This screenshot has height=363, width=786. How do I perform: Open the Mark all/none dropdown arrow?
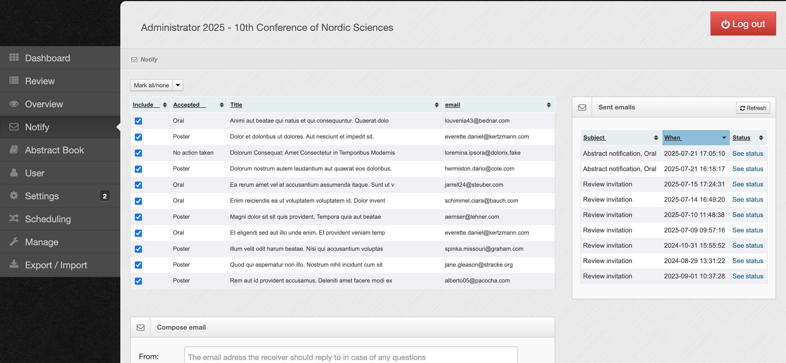pos(177,85)
